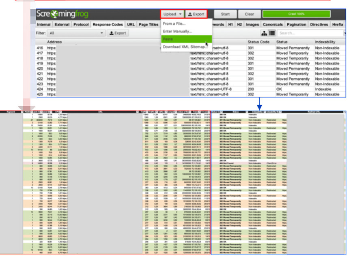Sort by the Status Code column header

click(258, 42)
